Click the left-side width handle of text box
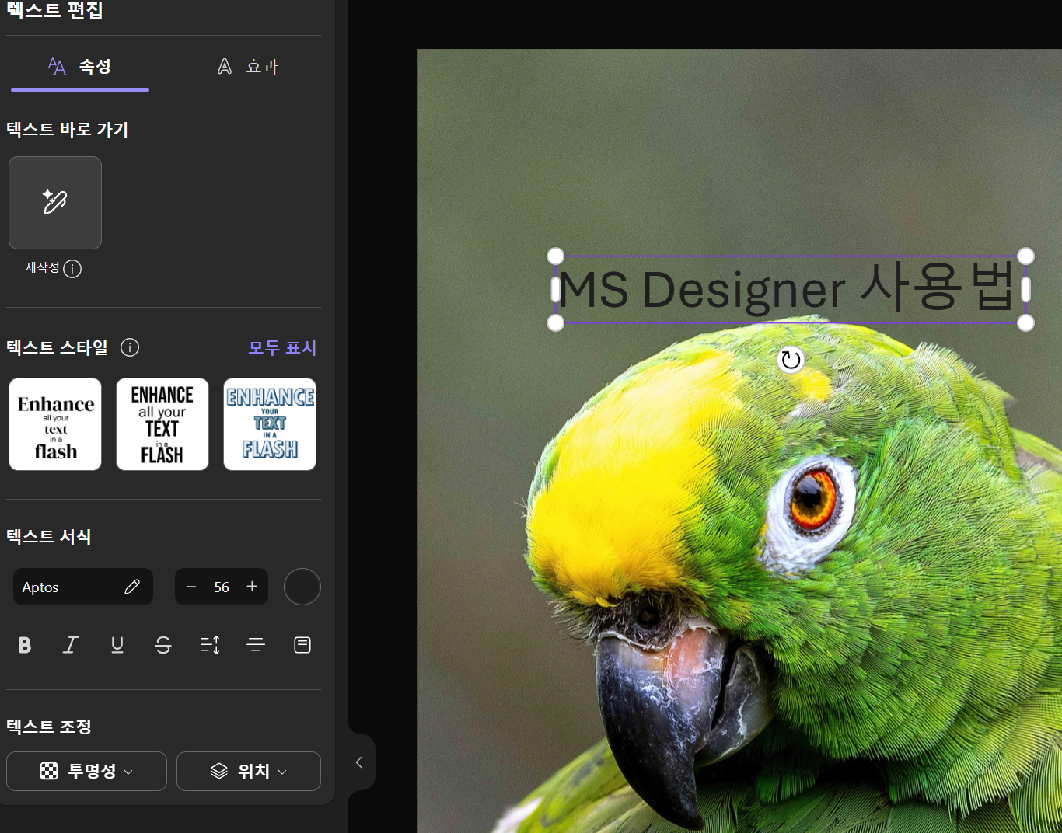This screenshot has height=833, width=1062. pyautogui.click(x=555, y=290)
